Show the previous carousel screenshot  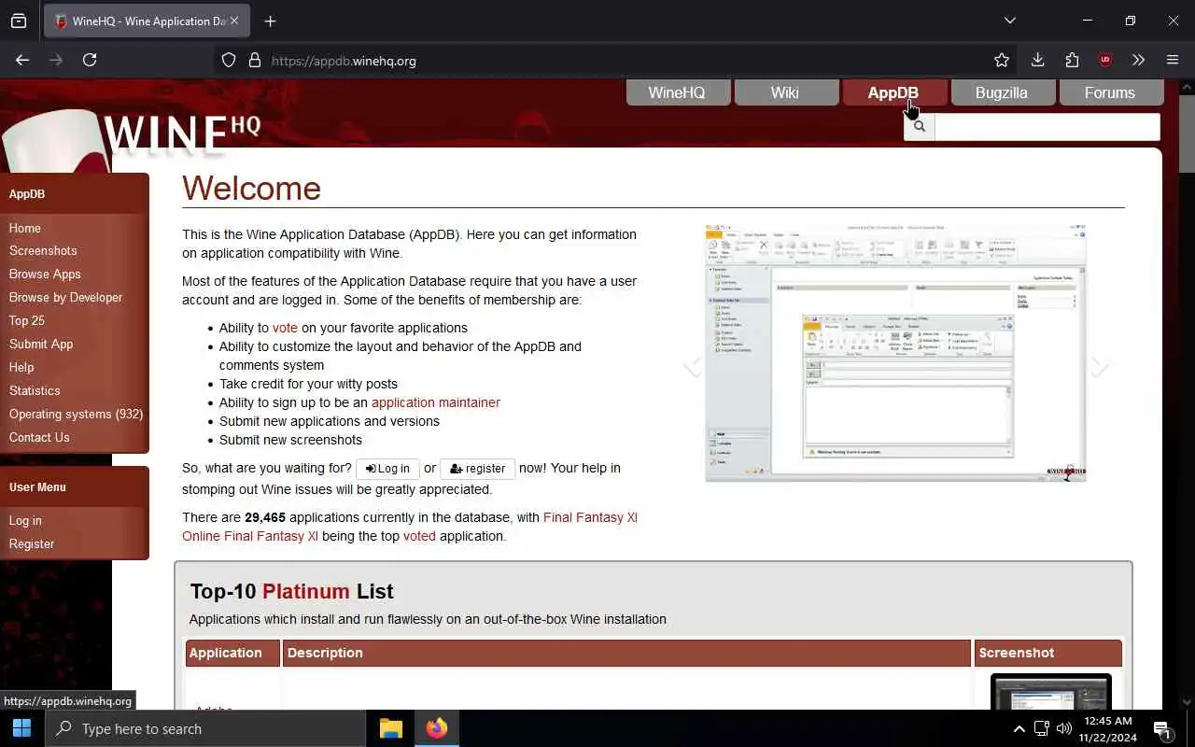pyautogui.click(x=692, y=366)
